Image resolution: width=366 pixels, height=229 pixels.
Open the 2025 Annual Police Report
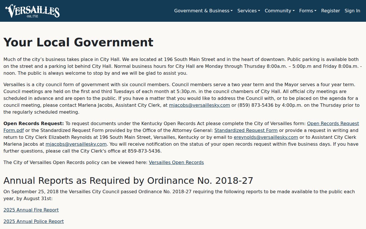coord(33,221)
